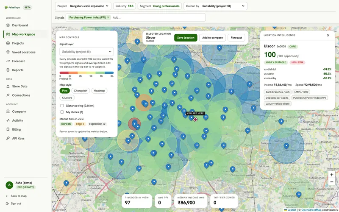Screen dimensions: 339x212
Task: Click the API Keys key icon
Action: coord(8,138)
